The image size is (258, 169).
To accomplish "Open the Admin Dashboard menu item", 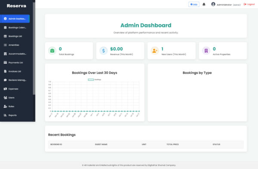I will [15, 19].
